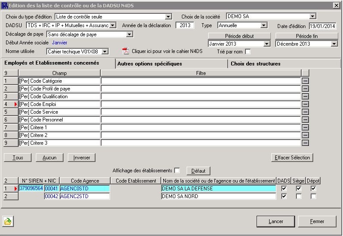This screenshot has width=343, height=236.
Task: Click the Année de la déclaration field
Action: pos(185,25)
